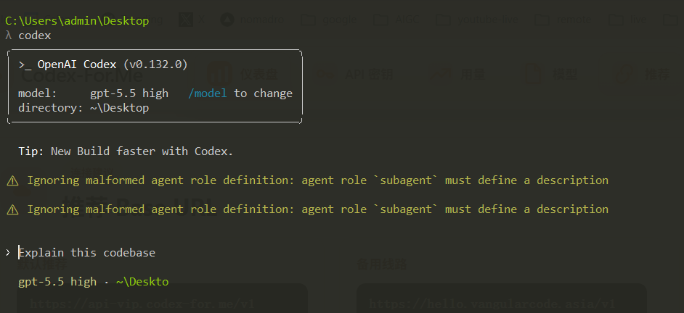684x313 pixels.
Task: Click the prompt chevron before Explain this codebase
Action: pos(8,252)
